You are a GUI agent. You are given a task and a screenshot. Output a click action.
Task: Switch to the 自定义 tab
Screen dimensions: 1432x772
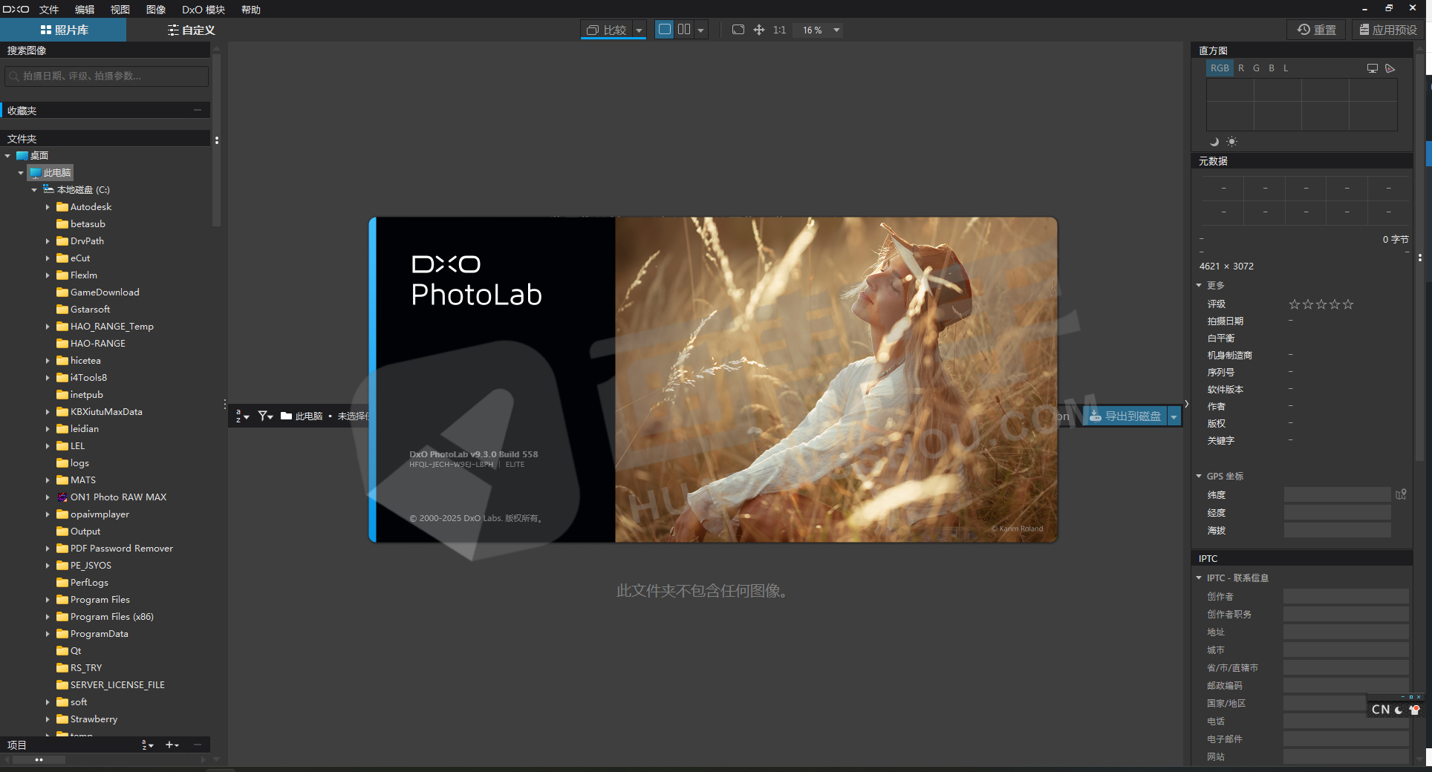click(x=191, y=30)
